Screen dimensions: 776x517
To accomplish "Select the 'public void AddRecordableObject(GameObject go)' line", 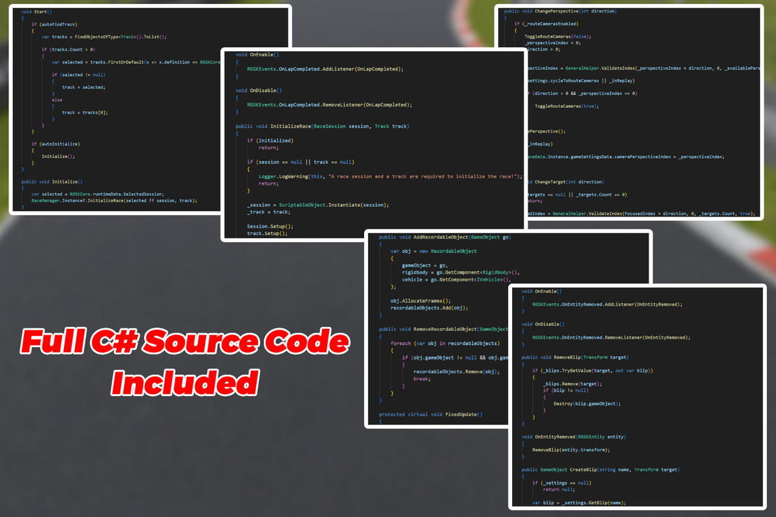I will [x=445, y=237].
